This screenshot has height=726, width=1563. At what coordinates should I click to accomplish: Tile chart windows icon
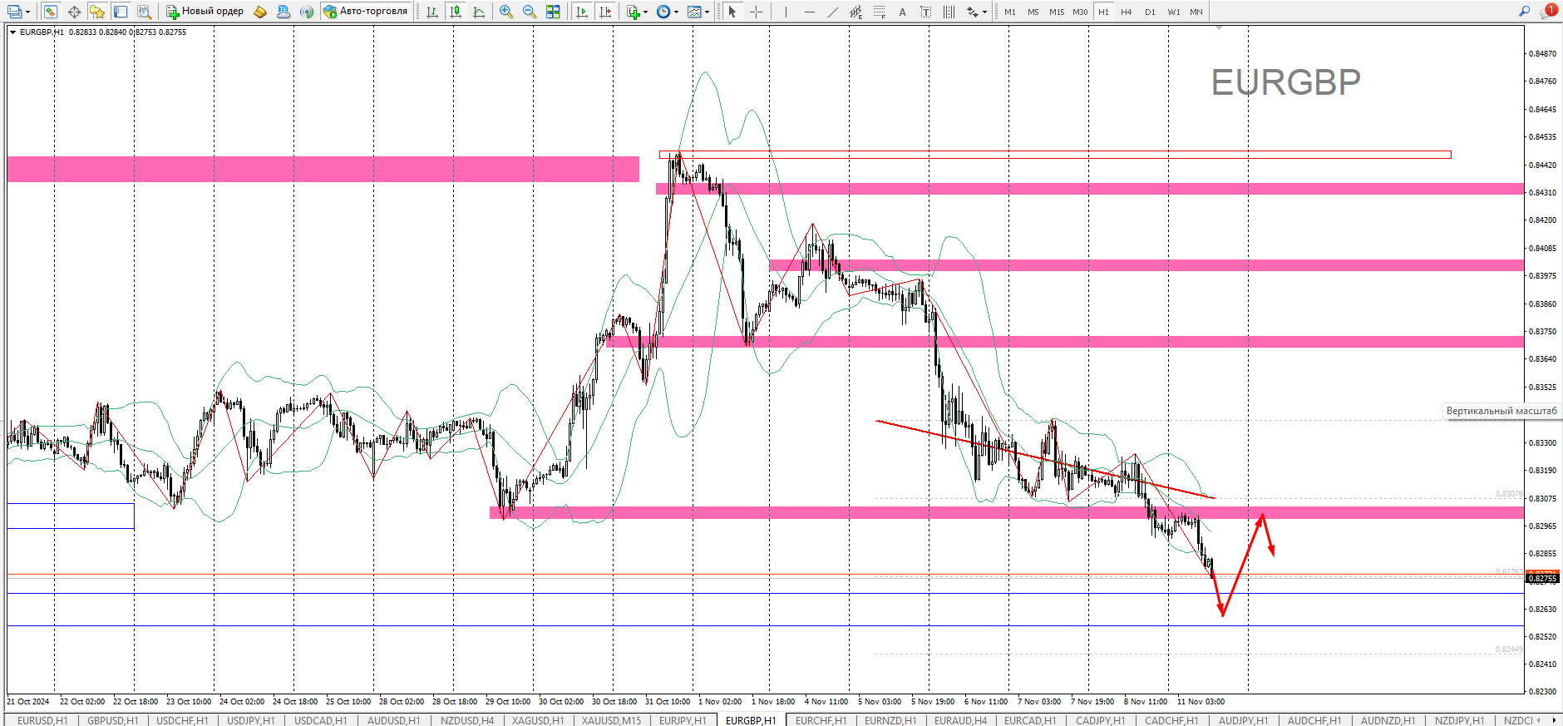pyautogui.click(x=553, y=12)
